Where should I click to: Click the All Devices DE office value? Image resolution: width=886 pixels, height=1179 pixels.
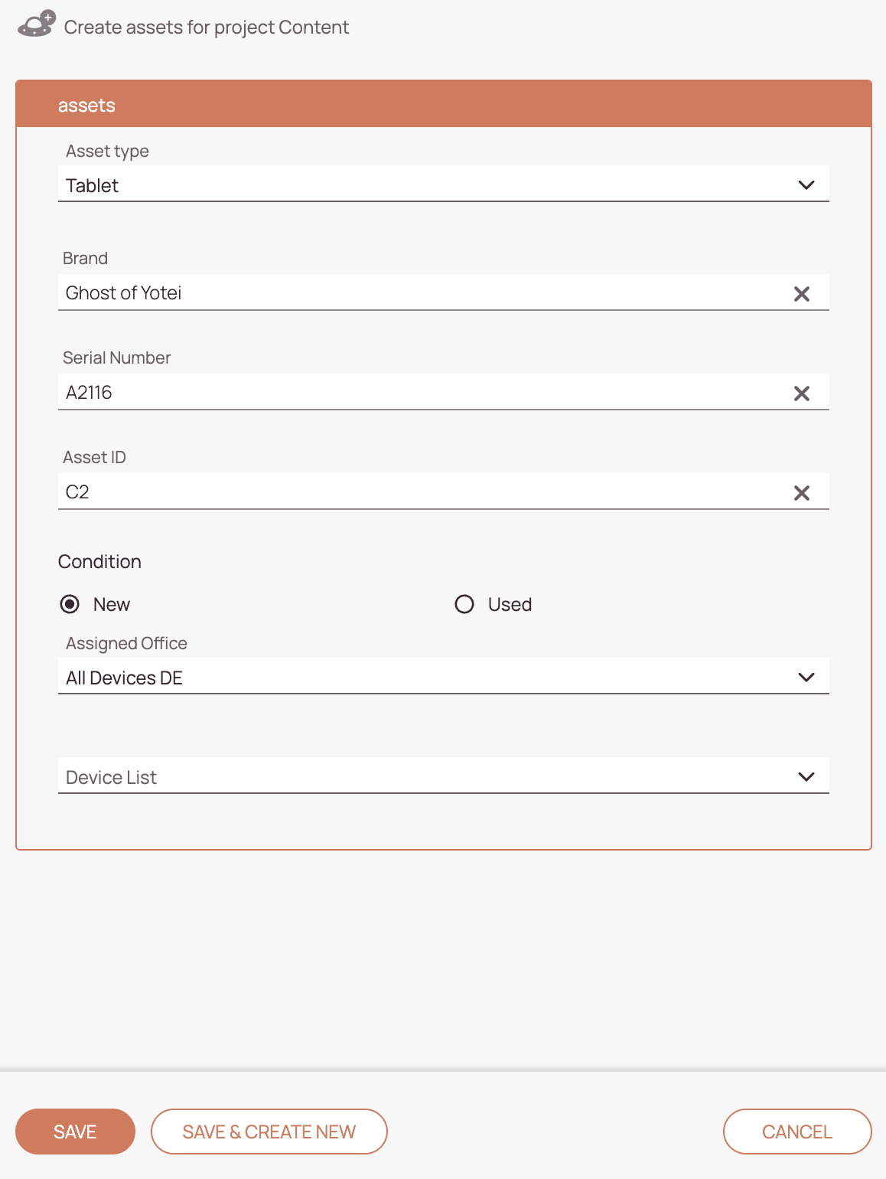(124, 678)
